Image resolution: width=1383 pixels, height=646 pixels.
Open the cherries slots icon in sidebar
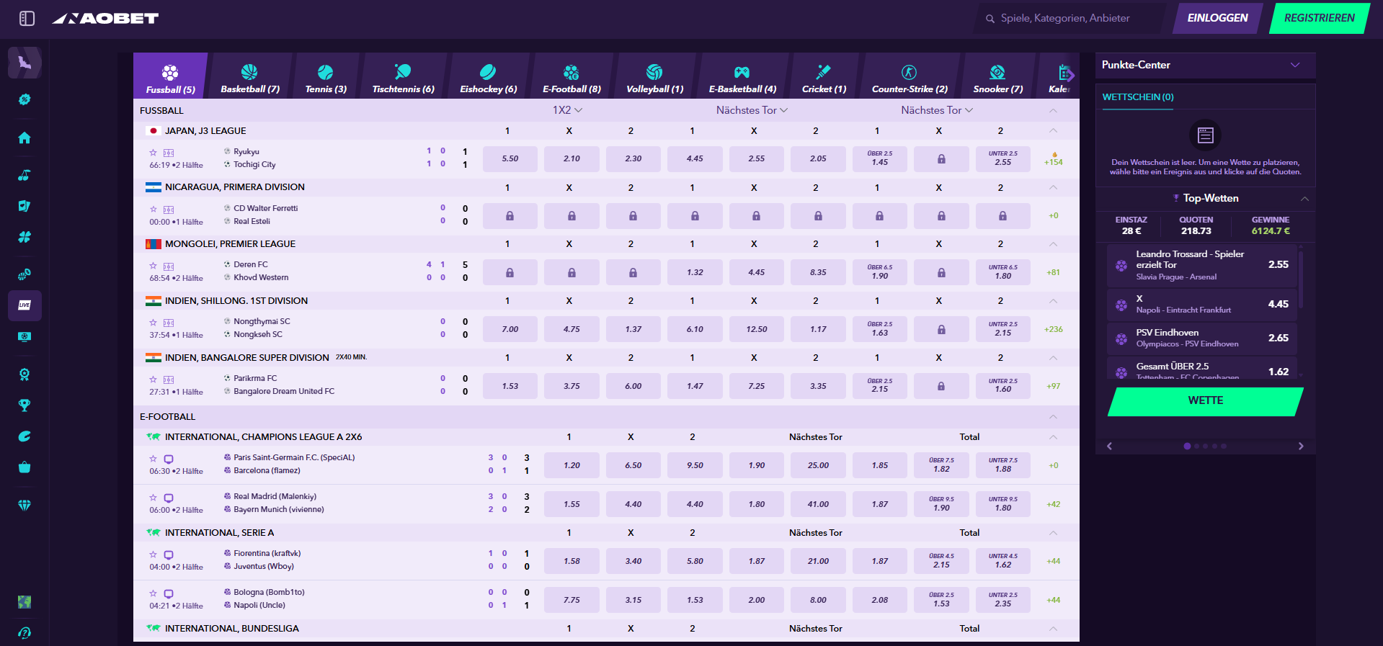pos(25,175)
